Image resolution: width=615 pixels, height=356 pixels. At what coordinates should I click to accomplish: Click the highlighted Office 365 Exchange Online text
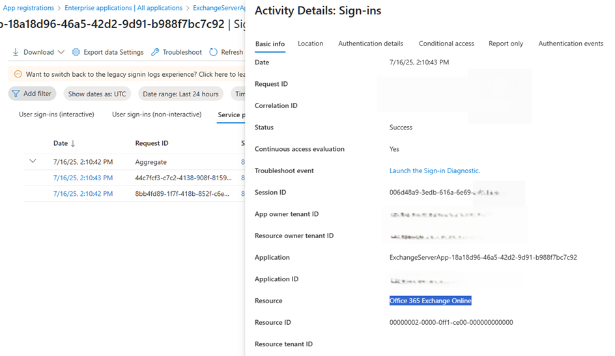(x=430, y=301)
